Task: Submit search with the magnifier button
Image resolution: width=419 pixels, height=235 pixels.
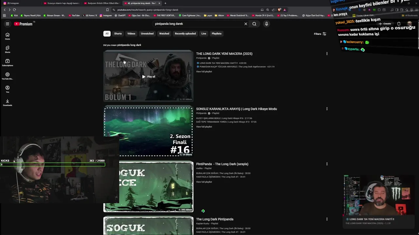Action: tap(254, 24)
